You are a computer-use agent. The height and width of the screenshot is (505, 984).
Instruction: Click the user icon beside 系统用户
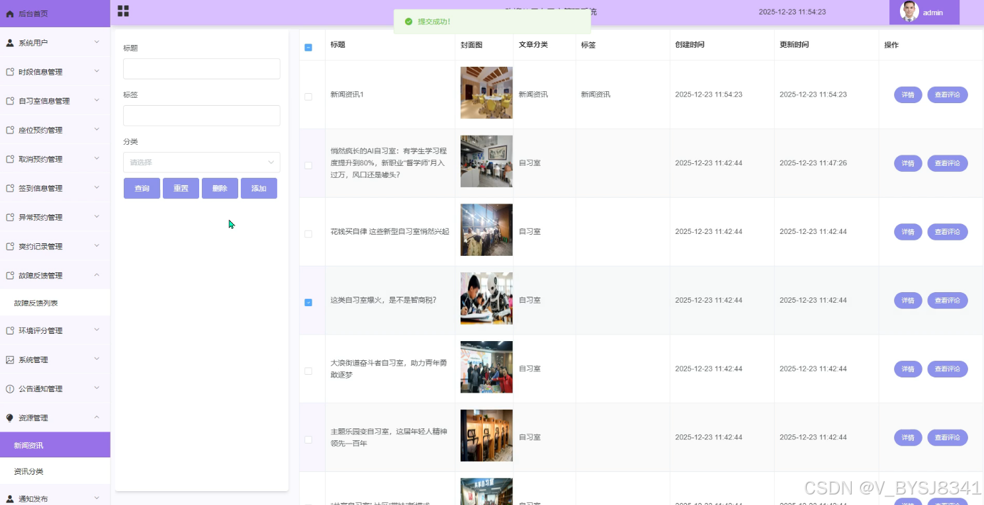10,43
